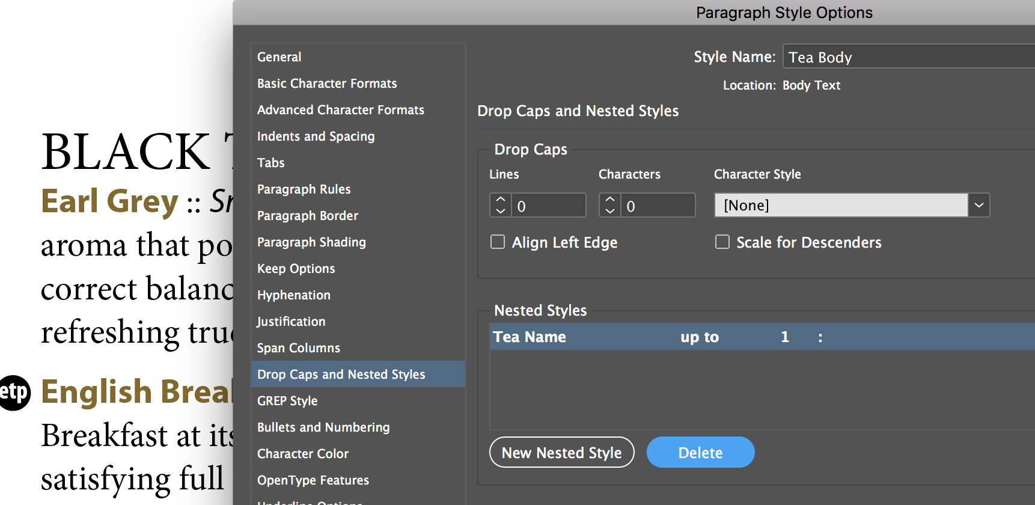Select Drop Caps and Nested Styles category
This screenshot has width=1035, height=505.
click(358, 374)
